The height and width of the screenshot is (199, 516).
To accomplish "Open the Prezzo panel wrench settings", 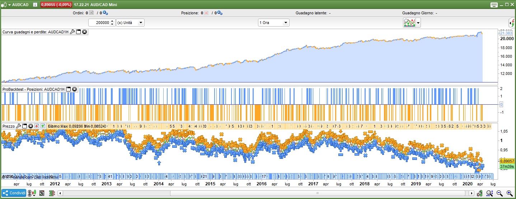I will coord(19,126).
